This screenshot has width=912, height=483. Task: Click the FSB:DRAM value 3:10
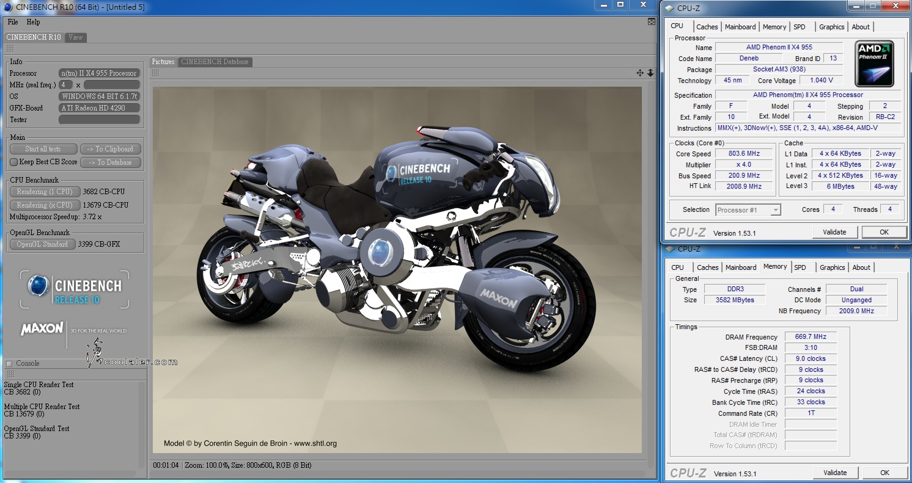pyautogui.click(x=811, y=348)
